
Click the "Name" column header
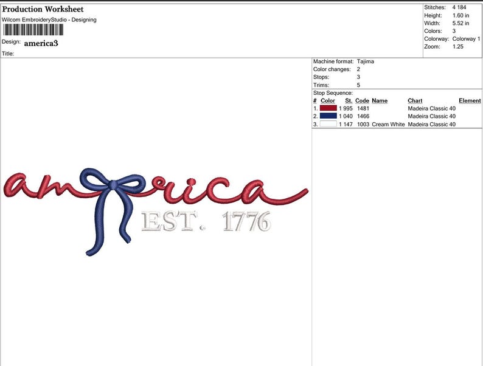pos(380,101)
